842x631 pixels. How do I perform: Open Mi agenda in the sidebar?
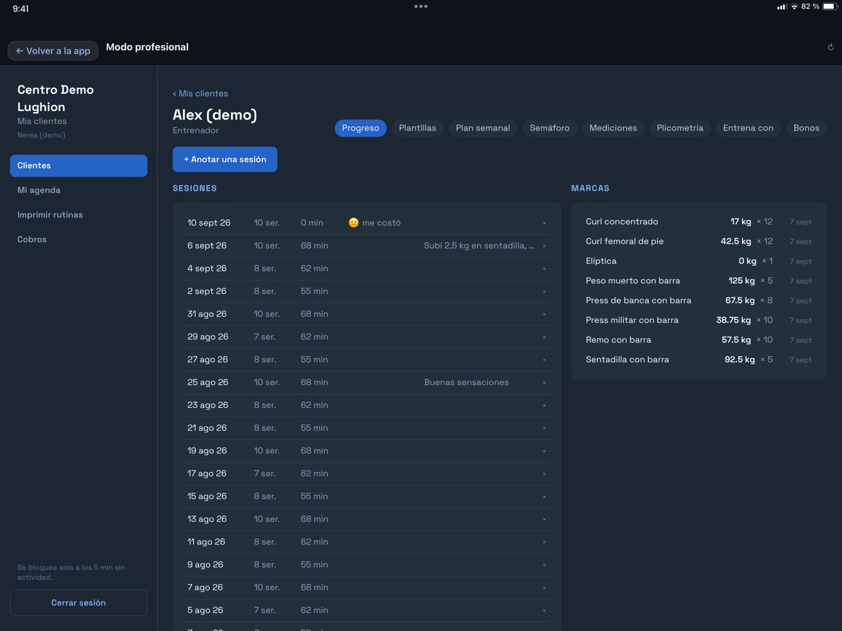[78, 191]
